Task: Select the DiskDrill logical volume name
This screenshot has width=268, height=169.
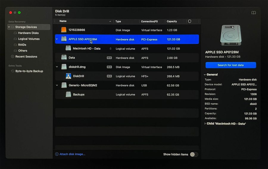Action: click(78, 76)
